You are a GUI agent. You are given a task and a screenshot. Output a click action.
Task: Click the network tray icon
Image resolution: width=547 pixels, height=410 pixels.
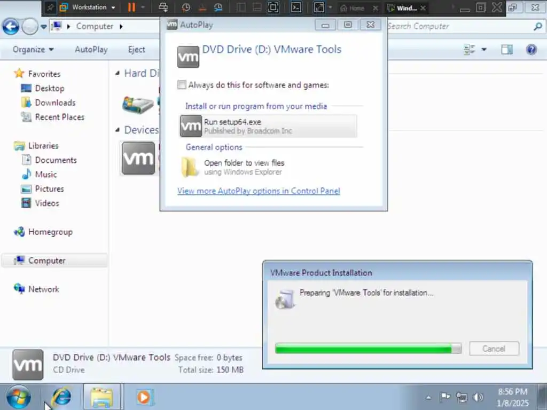(x=462, y=397)
